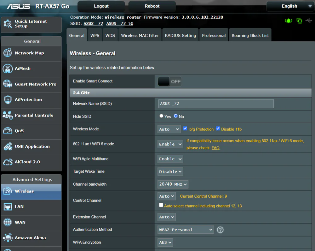Click the 2.4 GHz section header
315x251 pixels.
pos(191,93)
